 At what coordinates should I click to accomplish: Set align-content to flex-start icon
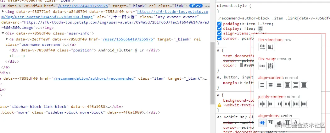271,85
